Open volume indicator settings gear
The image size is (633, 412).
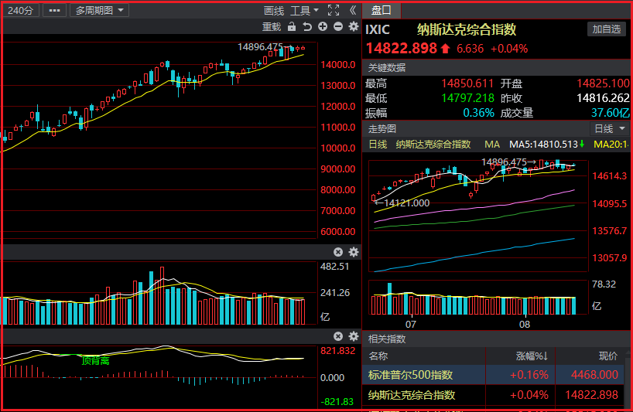click(x=354, y=252)
